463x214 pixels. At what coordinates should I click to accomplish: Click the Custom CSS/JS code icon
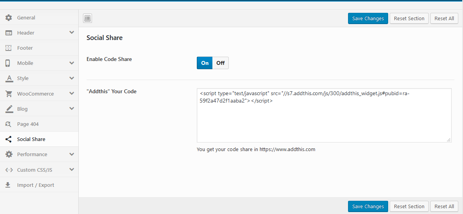[x=9, y=170]
